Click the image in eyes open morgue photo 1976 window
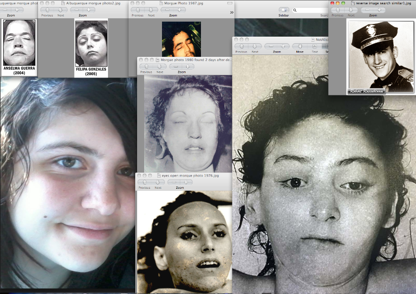 pyautogui.click(x=185, y=242)
